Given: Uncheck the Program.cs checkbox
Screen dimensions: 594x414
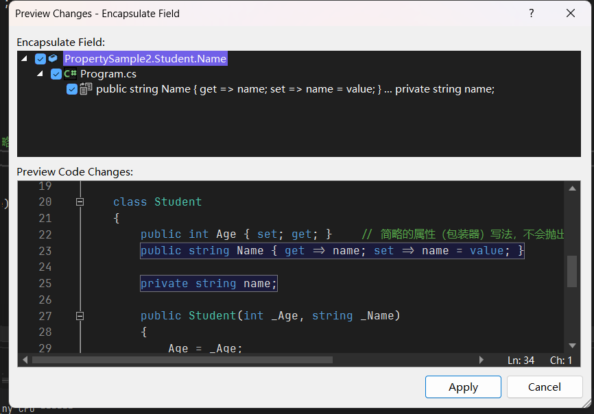Looking at the screenshot, I should click(56, 74).
